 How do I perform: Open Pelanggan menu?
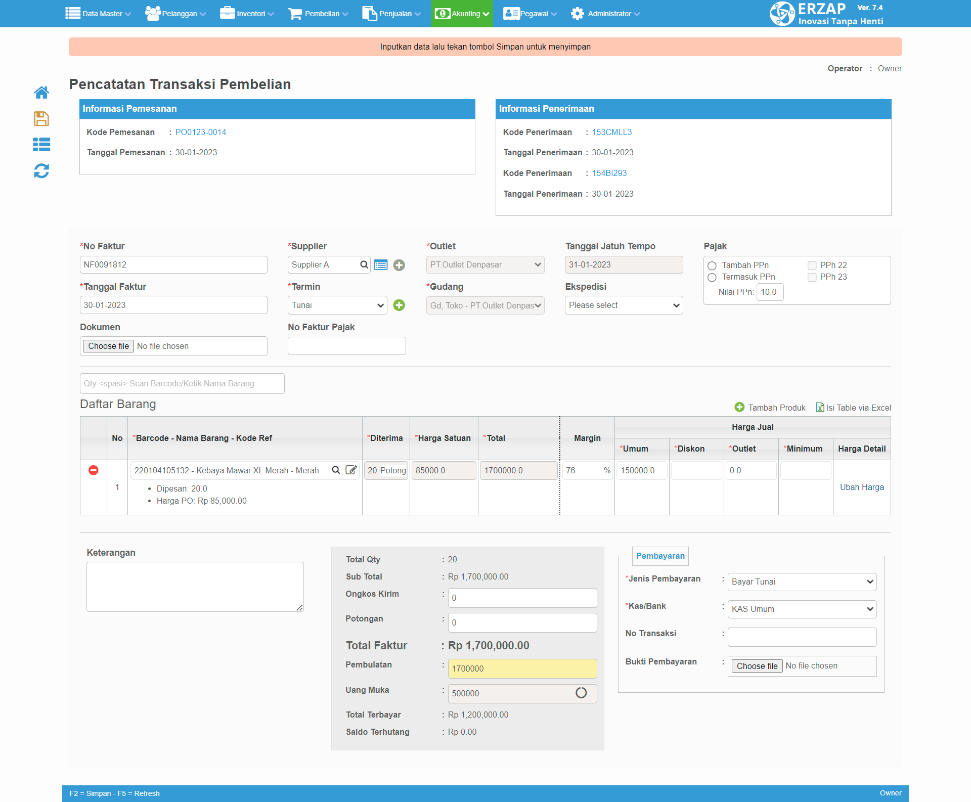click(175, 14)
